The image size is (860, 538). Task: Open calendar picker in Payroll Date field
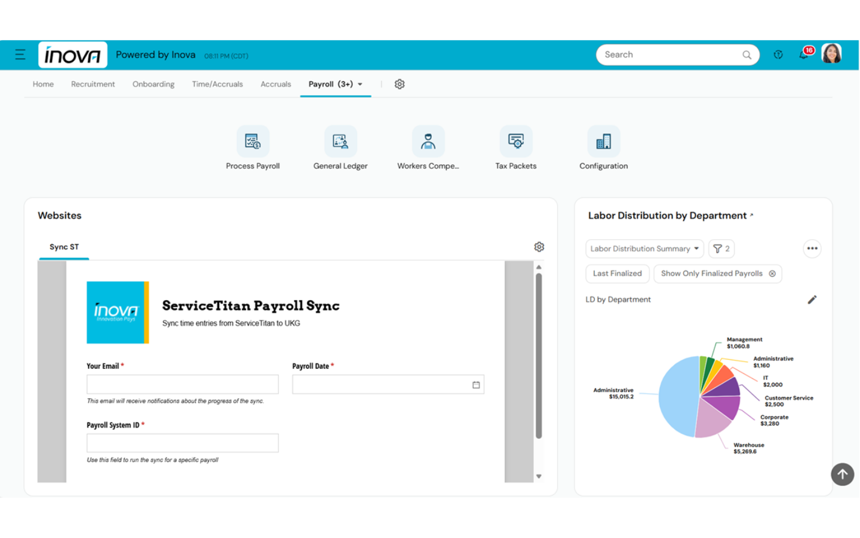click(476, 385)
